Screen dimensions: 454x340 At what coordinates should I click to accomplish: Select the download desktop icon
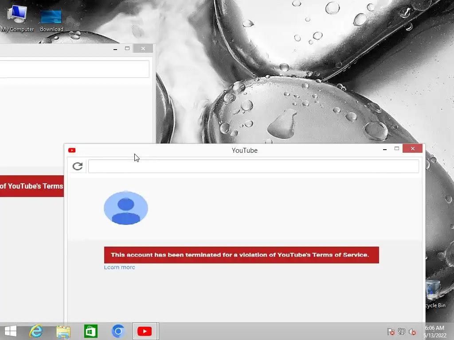pos(51,20)
